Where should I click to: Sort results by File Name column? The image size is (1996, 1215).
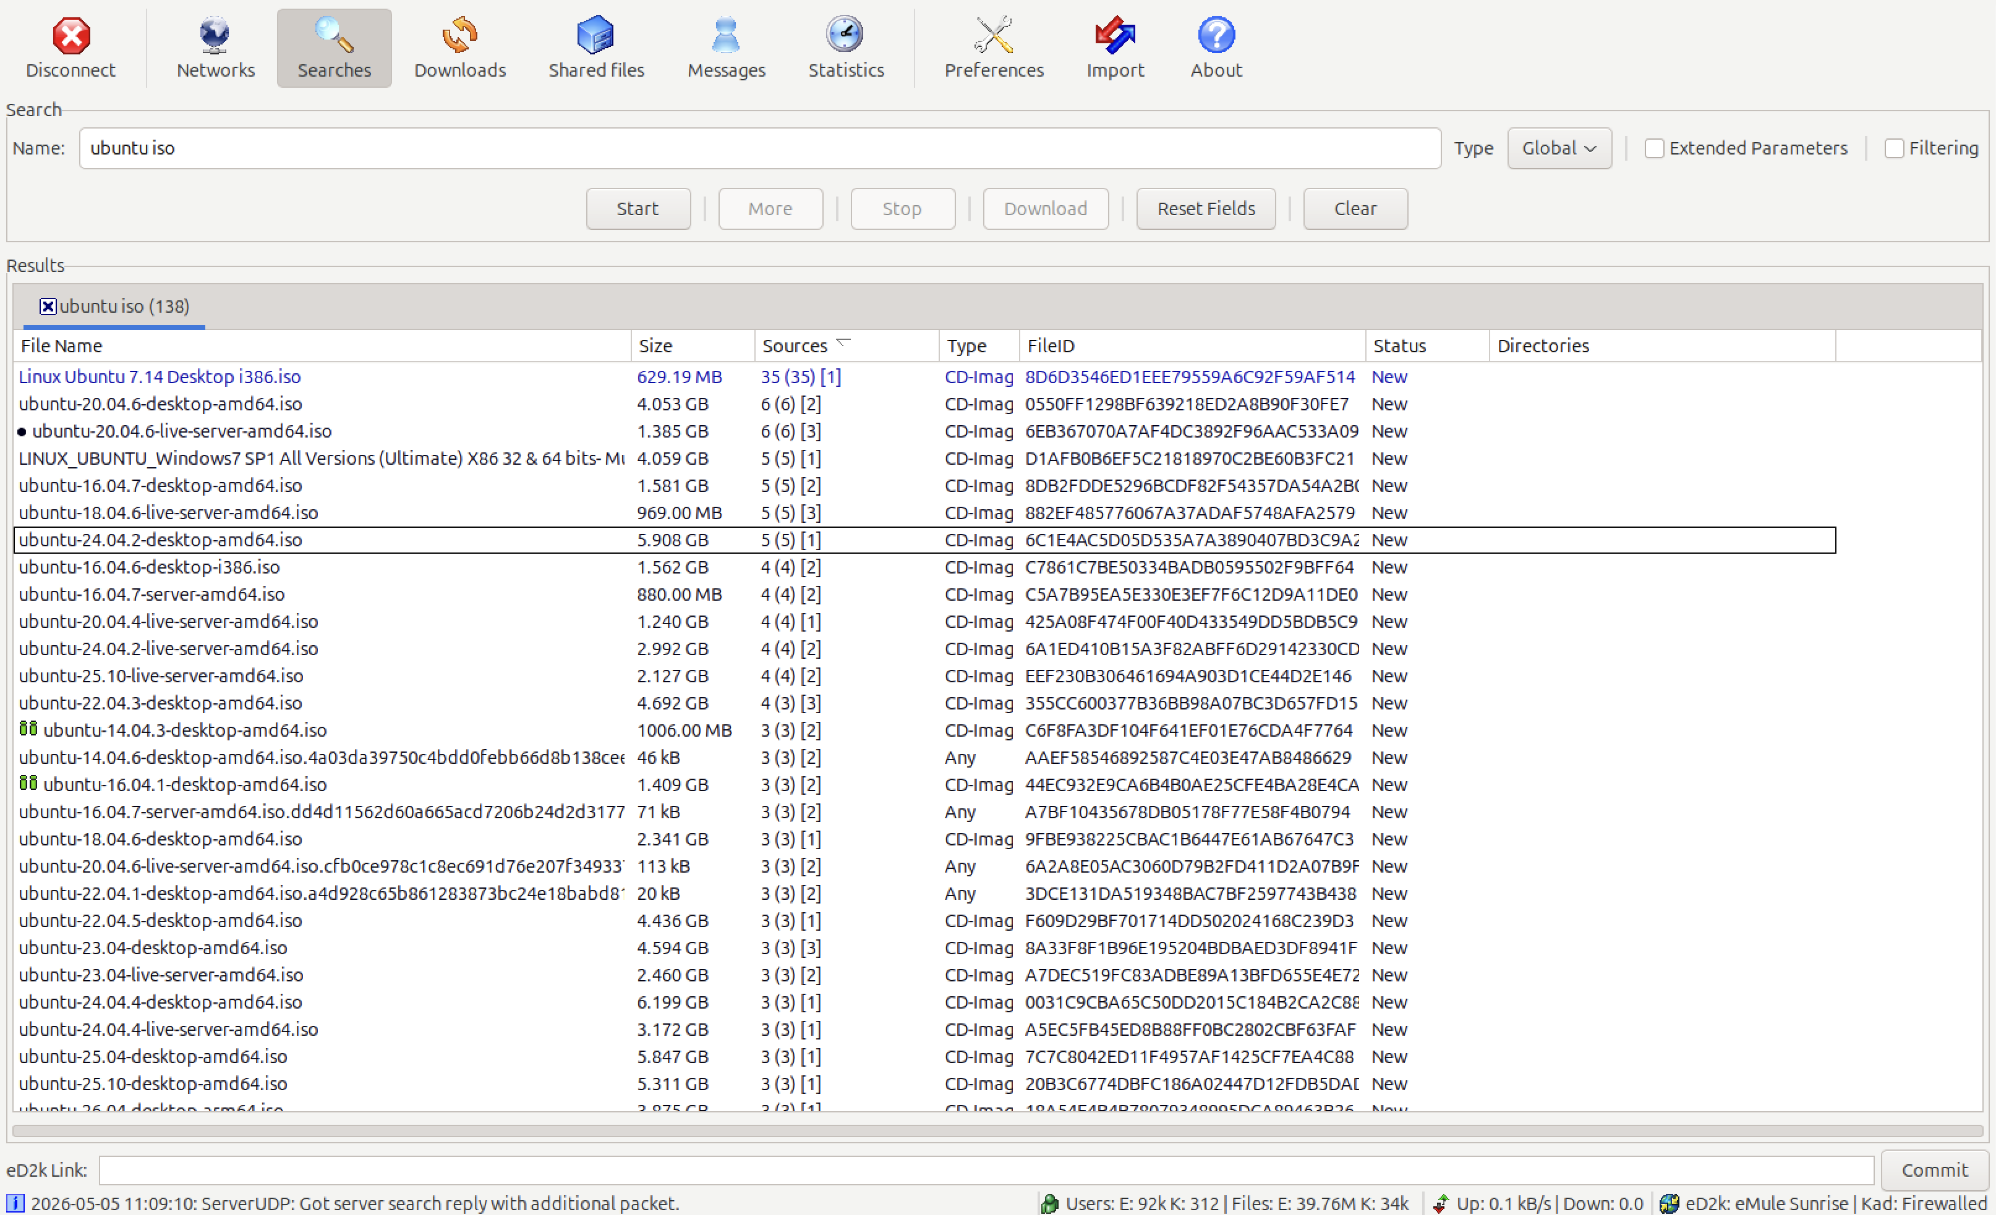[x=322, y=345]
